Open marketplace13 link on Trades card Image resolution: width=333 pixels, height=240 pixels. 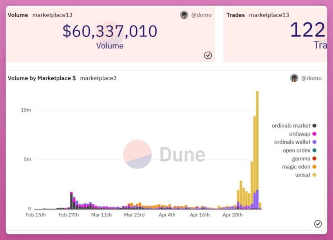pyautogui.click(x=269, y=15)
